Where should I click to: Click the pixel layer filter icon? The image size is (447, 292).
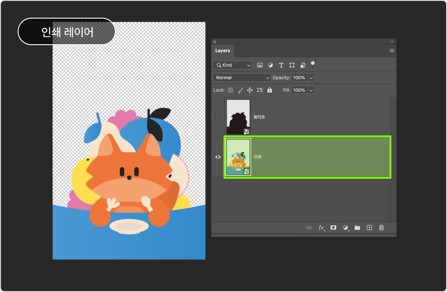click(x=260, y=65)
